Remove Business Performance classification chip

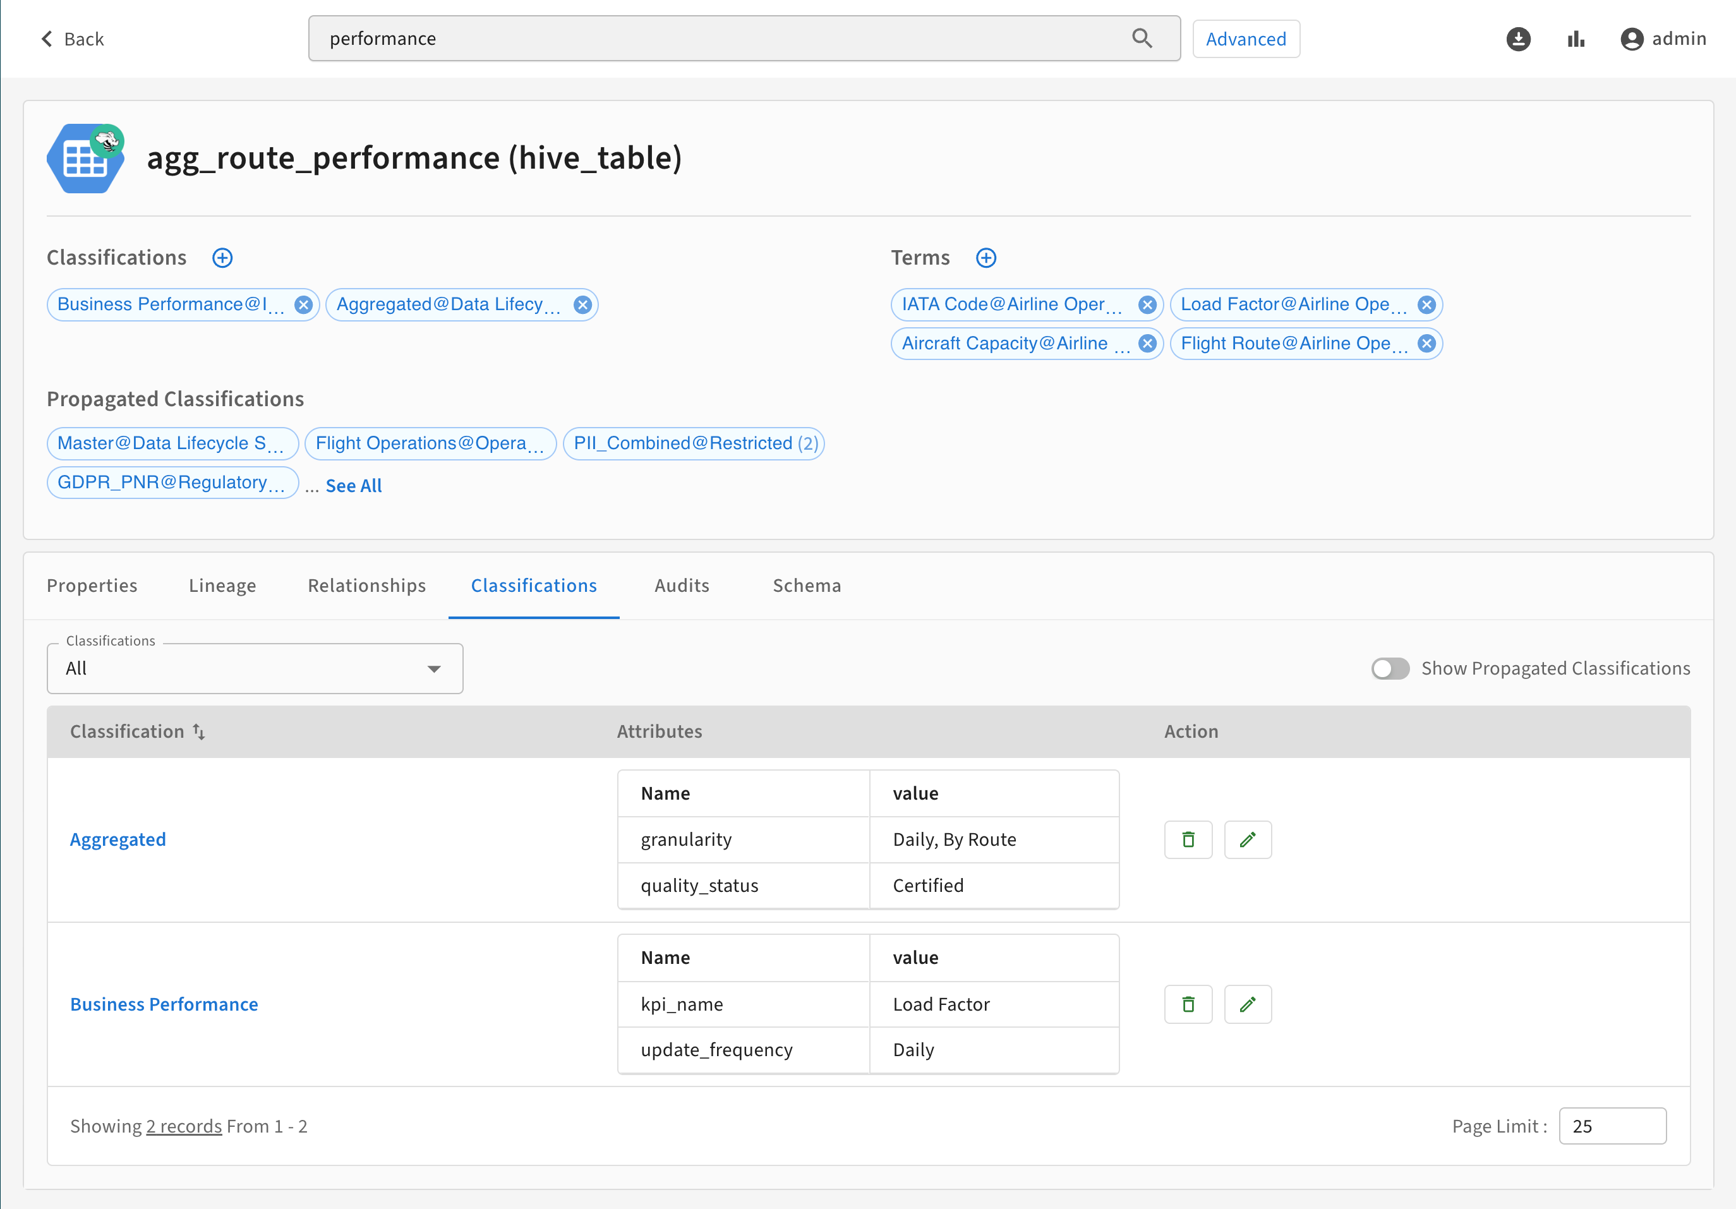303,304
